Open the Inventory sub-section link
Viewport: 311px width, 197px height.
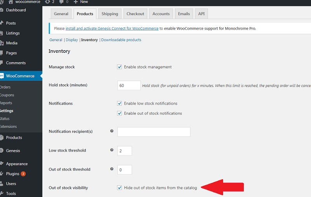(x=89, y=40)
